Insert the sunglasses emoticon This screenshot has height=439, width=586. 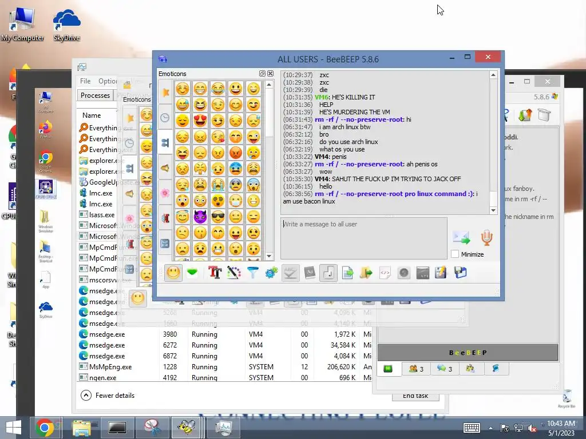click(218, 217)
